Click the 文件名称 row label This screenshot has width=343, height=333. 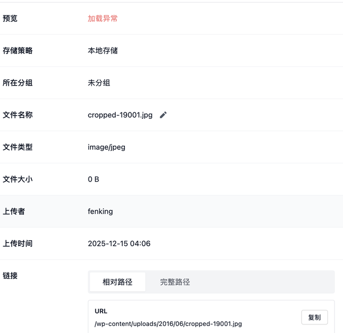pyautogui.click(x=18, y=115)
